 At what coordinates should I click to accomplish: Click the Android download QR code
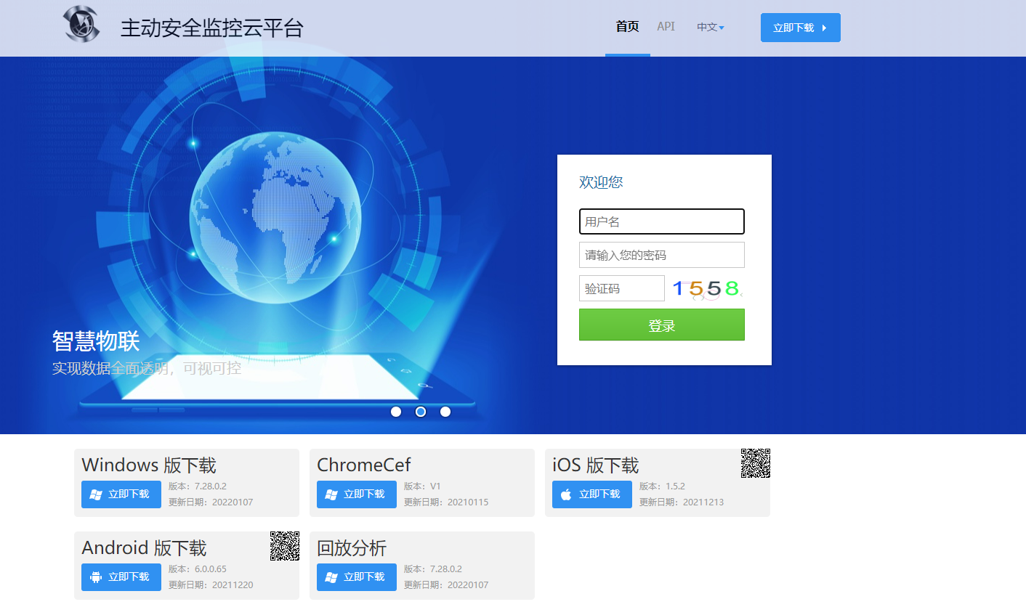[x=284, y=546]
